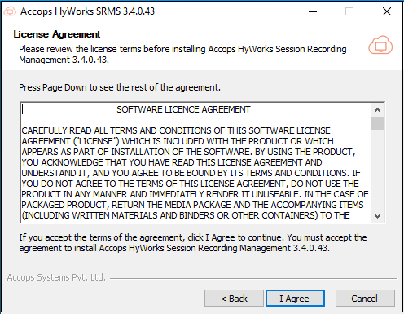Click the Accops icon in the title bar

point(10,11)
